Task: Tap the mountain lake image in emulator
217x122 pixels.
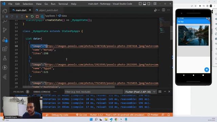Action: coord(193,36)
